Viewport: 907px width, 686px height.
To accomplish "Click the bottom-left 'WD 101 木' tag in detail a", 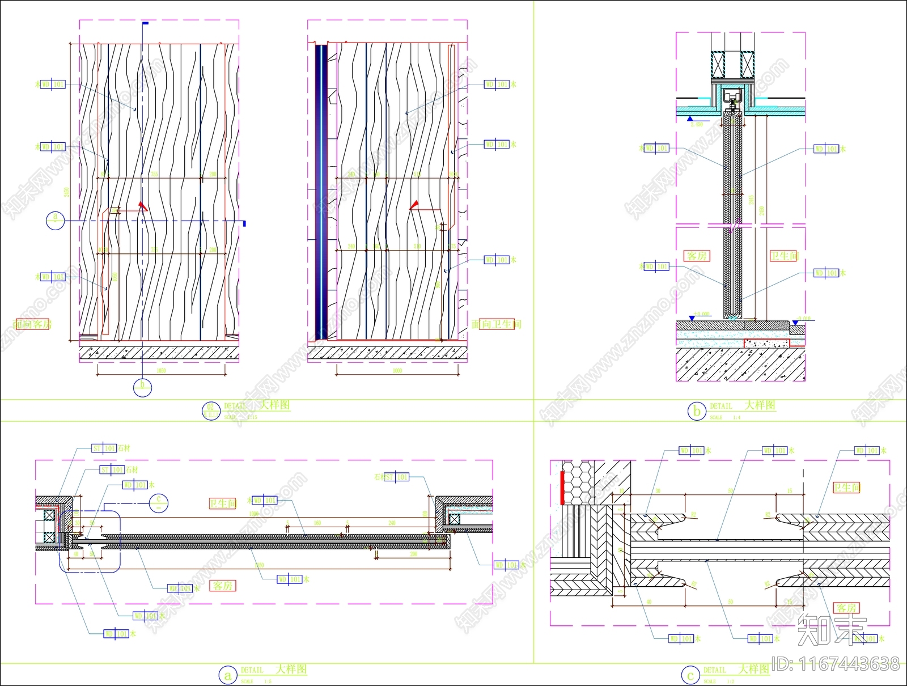I will pyautogui.click(x=120, y=634).
